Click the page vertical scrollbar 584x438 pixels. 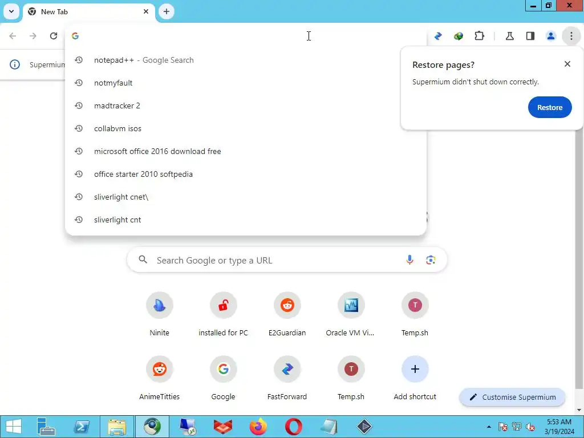(578, 261)
